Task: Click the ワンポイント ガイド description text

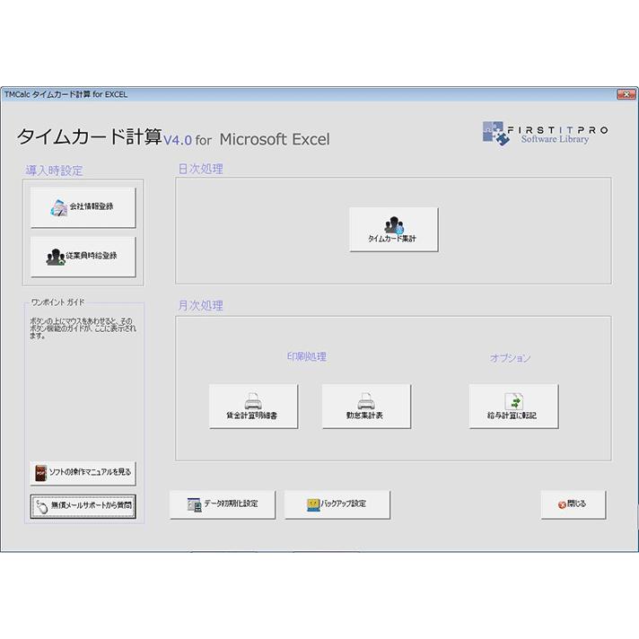Action: pos(83,328)
